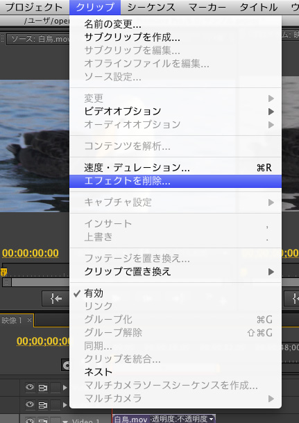Click the source monitor zoom scroll bar
Screen dimensions: 299x423
pyautogui.click(x=40, y=282)
